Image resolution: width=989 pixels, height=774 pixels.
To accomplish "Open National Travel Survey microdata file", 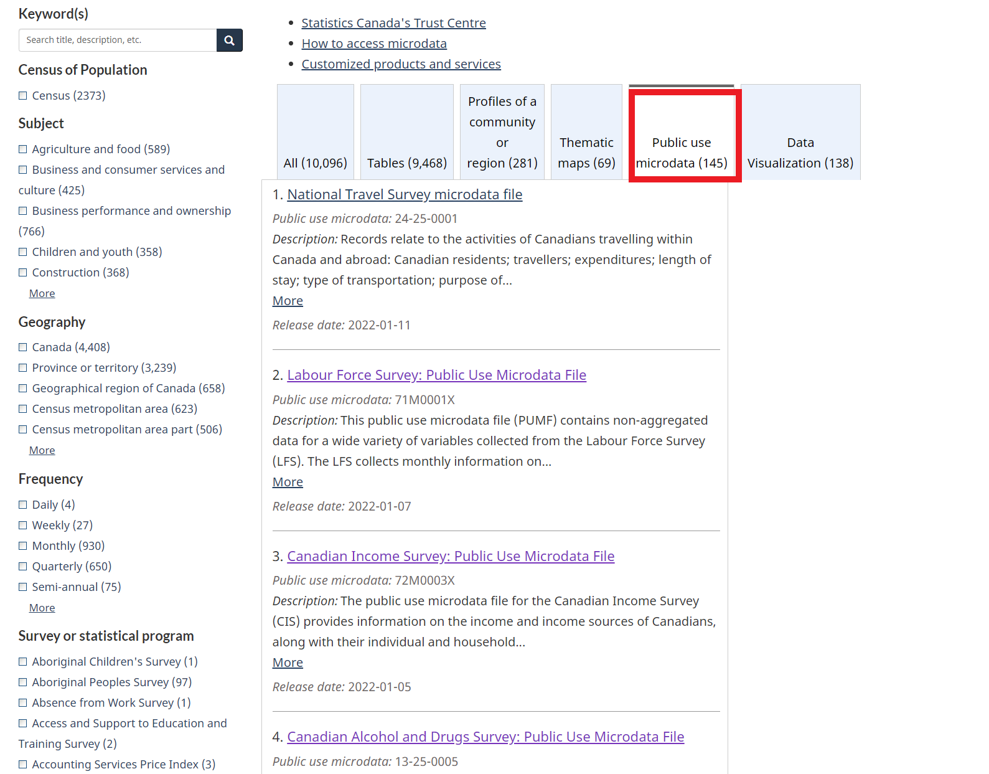I will pyautogui.click(x=405, y=195).
